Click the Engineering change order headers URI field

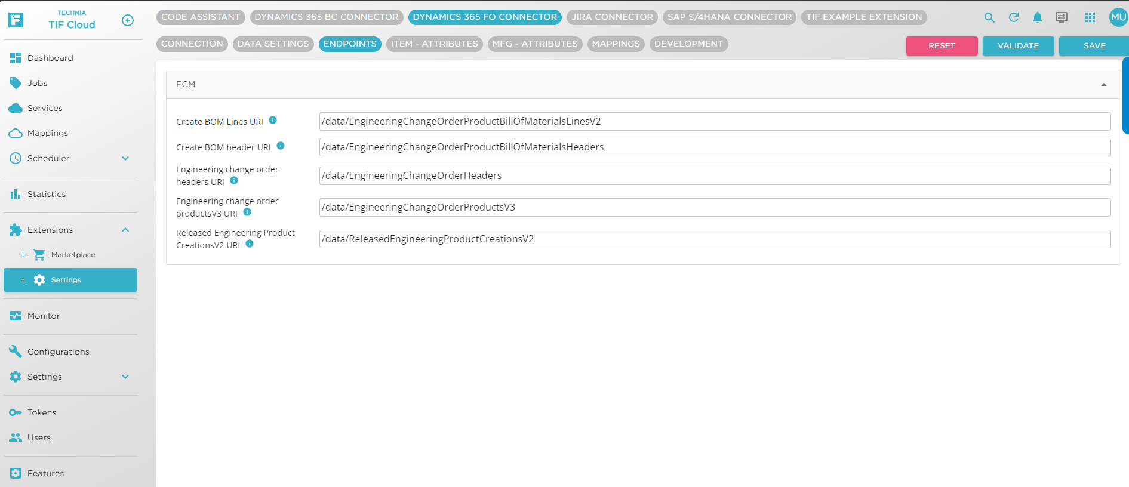714,175
